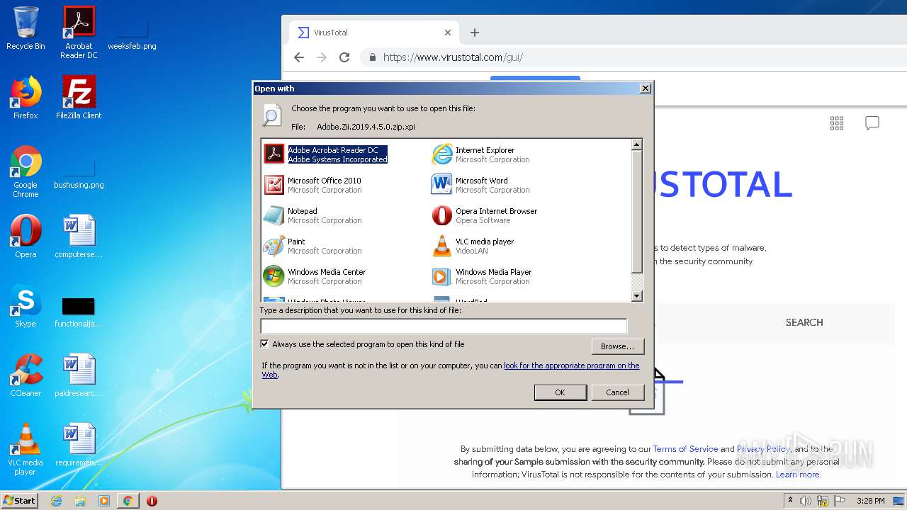907x510 pixels.
Task: Open a new Chrome tab
Action: [475, 33]
